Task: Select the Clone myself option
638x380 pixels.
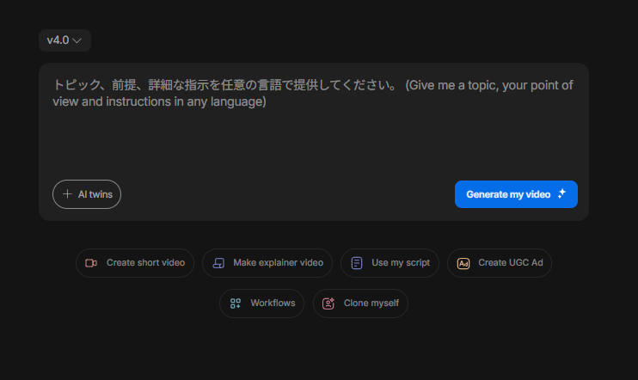Action: click(x=360, y=303)
